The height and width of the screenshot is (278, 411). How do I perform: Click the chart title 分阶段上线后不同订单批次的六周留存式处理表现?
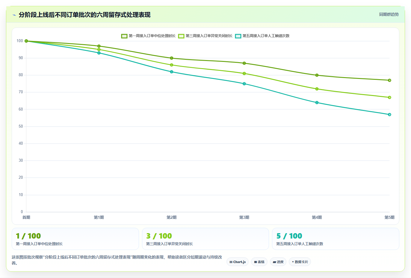point(84,15)
